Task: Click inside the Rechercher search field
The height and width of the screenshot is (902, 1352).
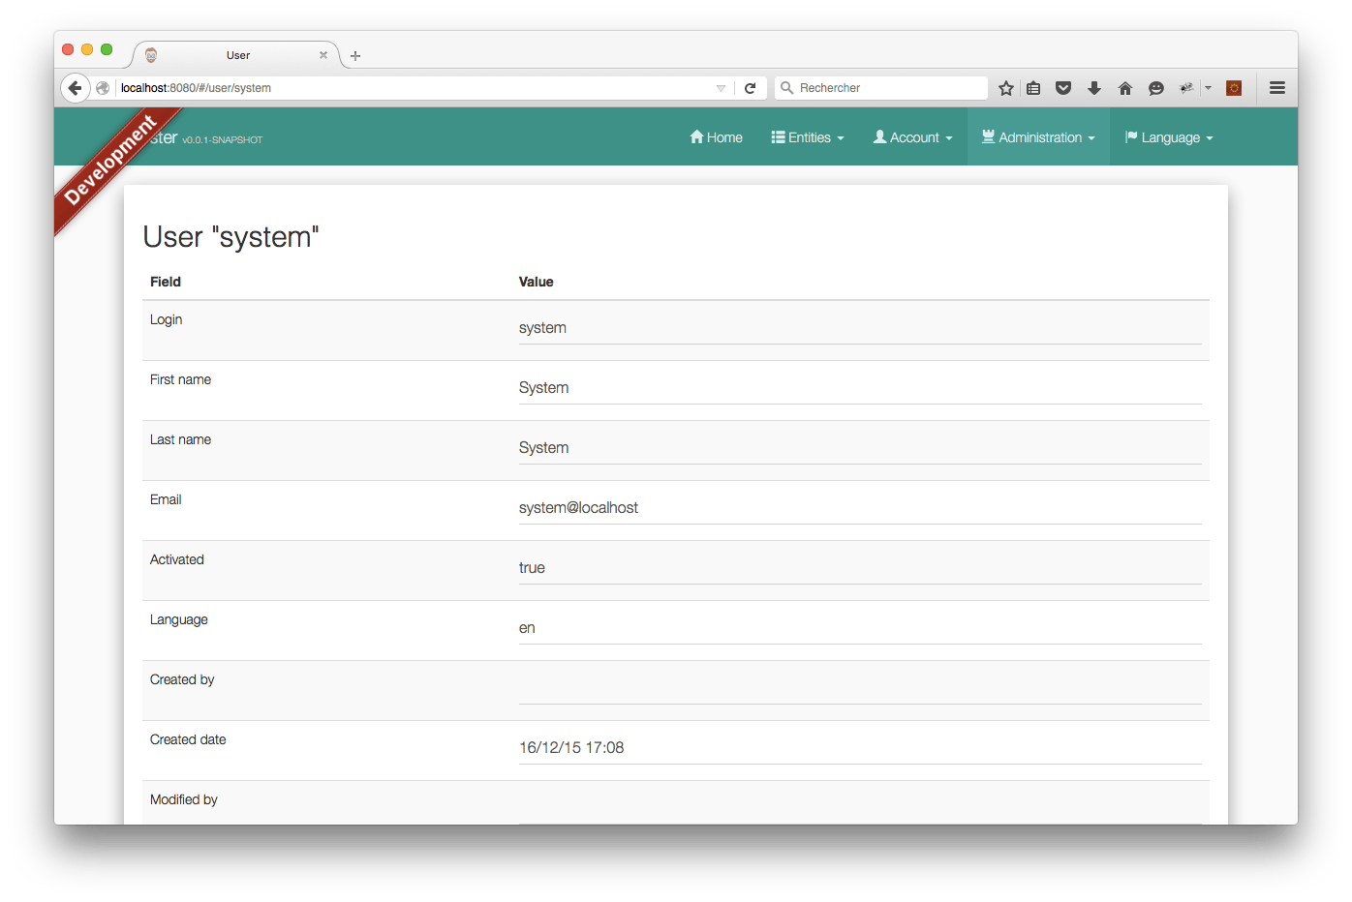Action: tap(881, 87)
